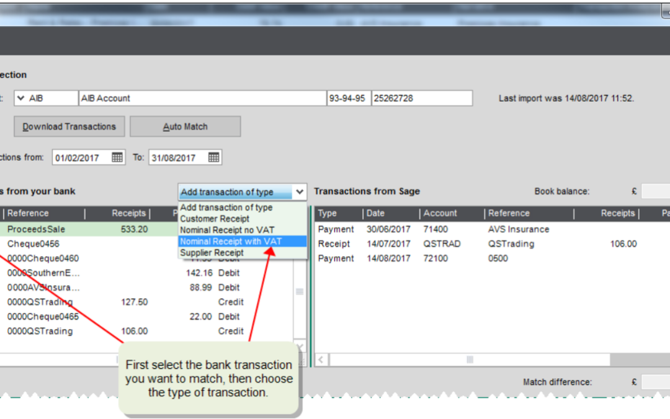
Task: Choose Nominal Receipt no VAT option
Action: pos(227,230)
